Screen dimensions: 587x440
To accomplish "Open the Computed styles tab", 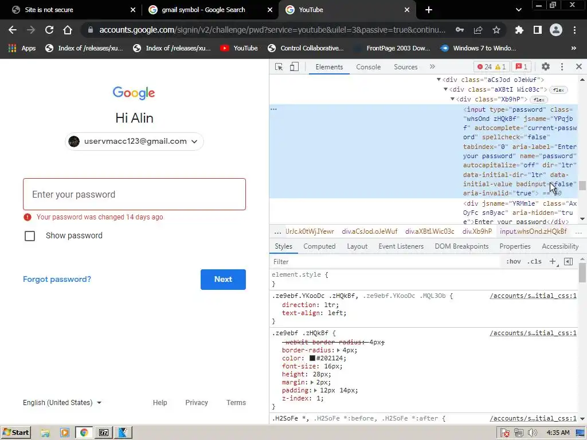I will click(319, 246).
